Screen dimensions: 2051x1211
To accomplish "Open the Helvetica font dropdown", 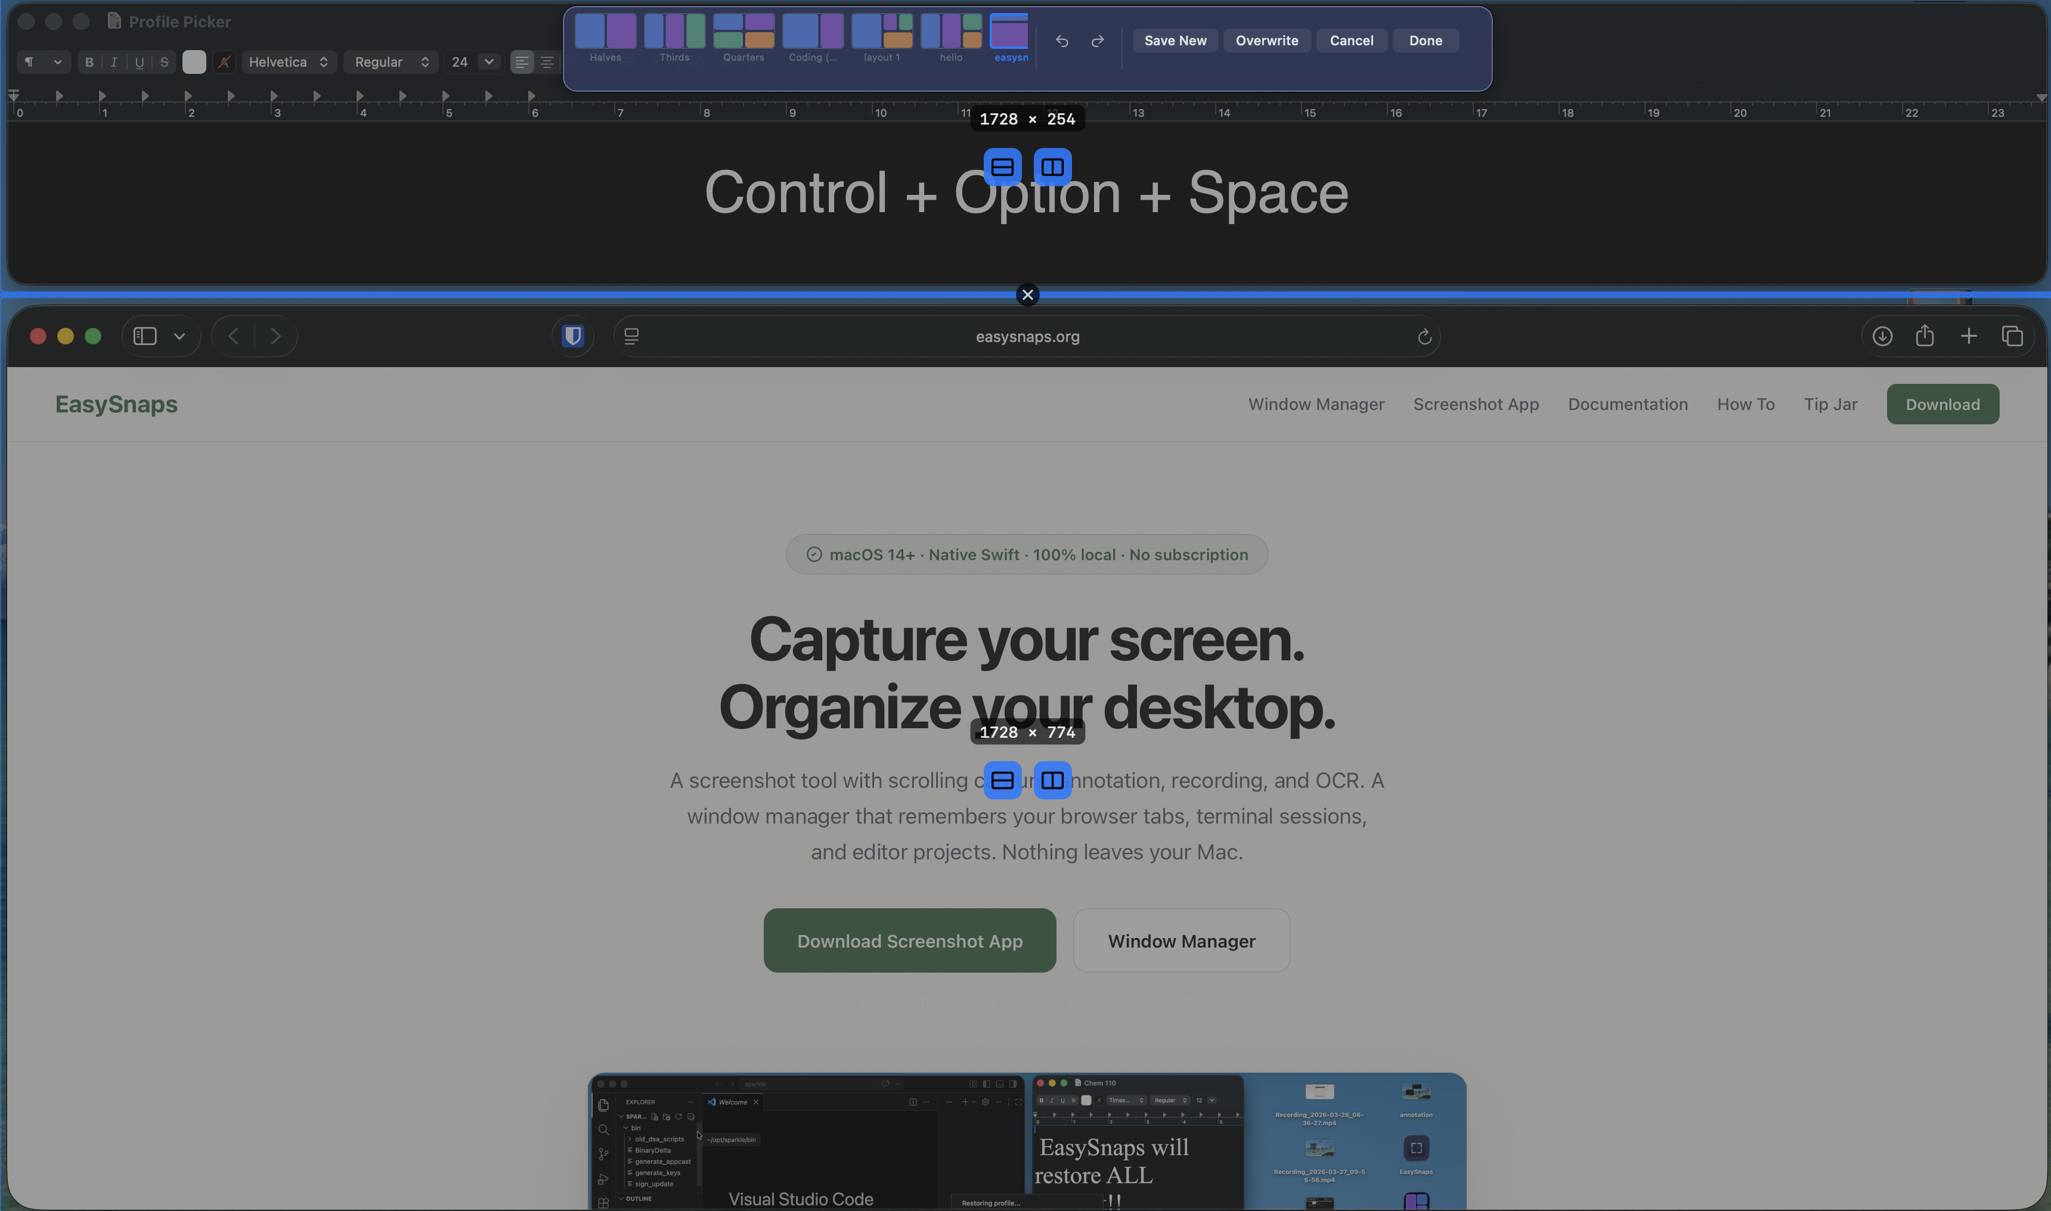I will pyautogui.click(x=289, y=62).
